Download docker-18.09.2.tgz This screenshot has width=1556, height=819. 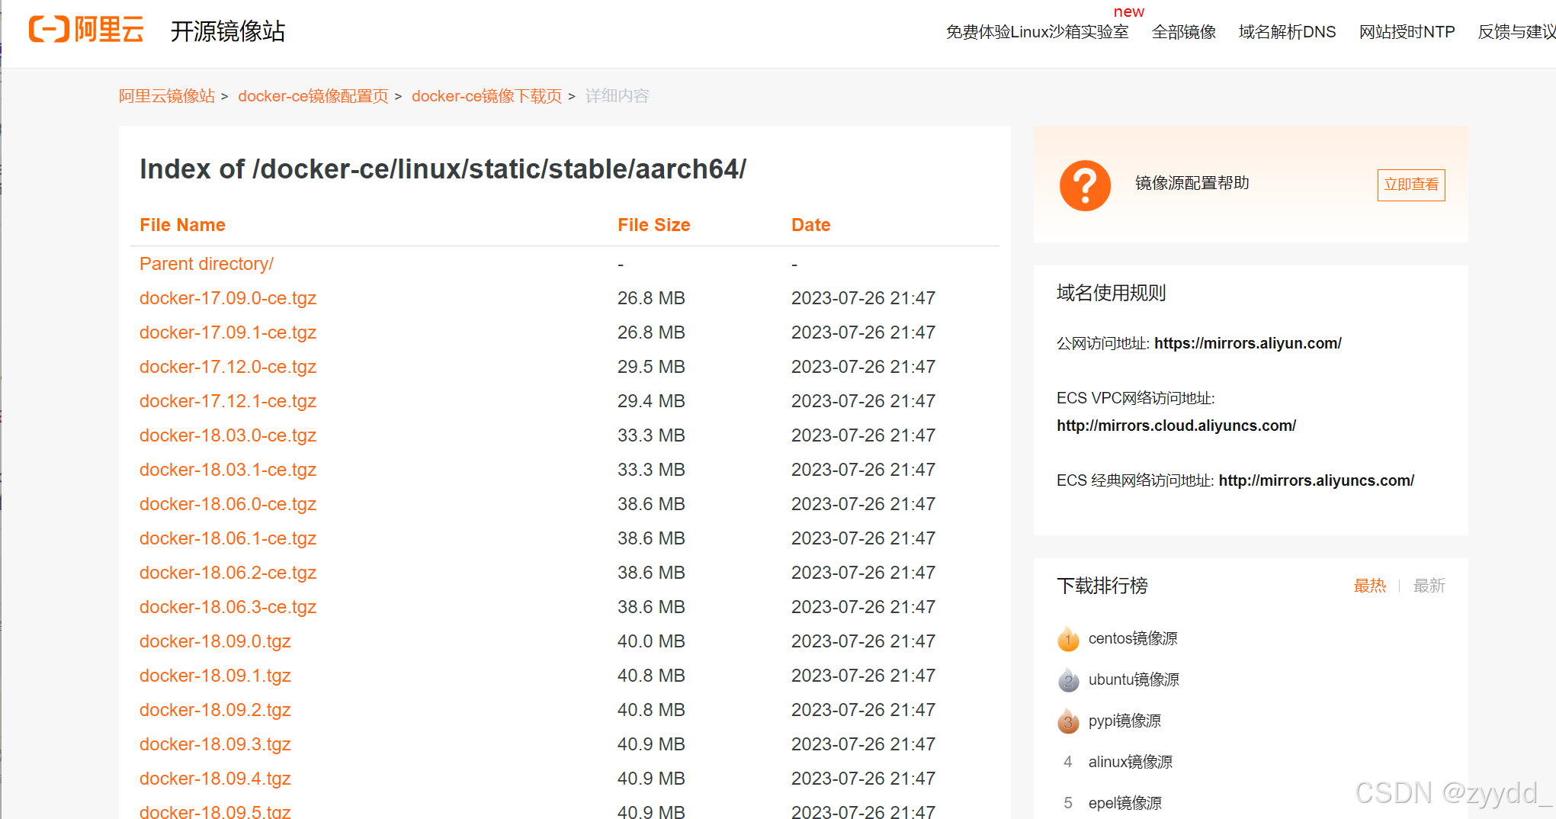215,710
